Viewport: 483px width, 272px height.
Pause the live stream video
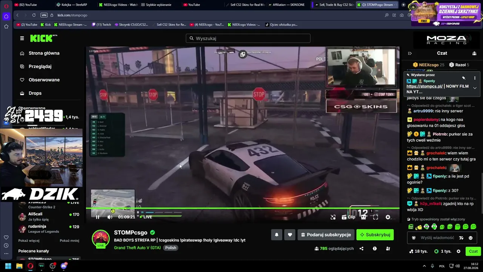coord(97,217)
